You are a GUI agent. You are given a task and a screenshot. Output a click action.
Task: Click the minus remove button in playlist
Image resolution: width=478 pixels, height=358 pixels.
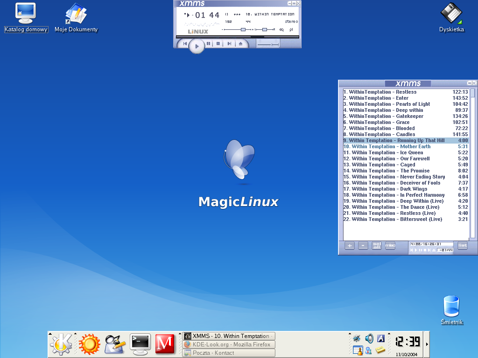(x=363, y=245)
